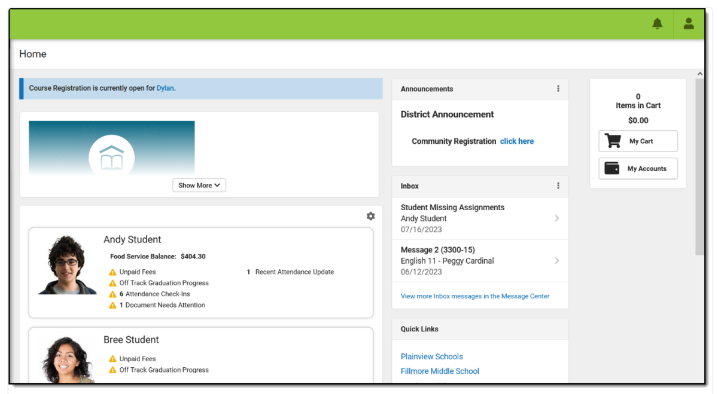Open the Student Missing Assignments message
Image resolution: width=718 pixels, height=394 pixels.
point(480,218)
